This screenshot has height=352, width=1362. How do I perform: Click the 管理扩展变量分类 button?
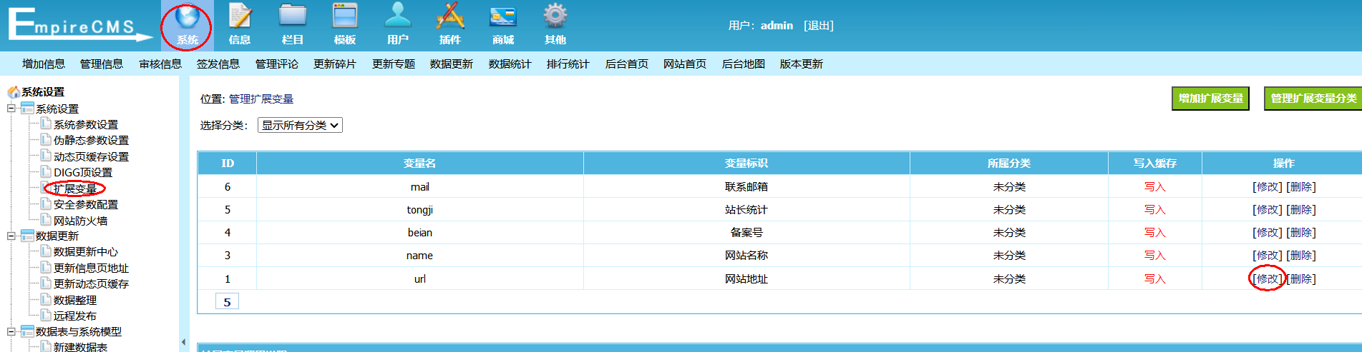pos(1313,99)
